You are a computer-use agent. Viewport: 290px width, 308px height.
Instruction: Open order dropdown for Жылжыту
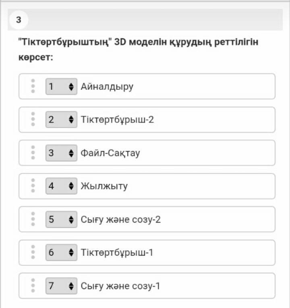point(61,186)
